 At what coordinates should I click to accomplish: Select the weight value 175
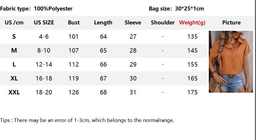[x=192, y=92]
